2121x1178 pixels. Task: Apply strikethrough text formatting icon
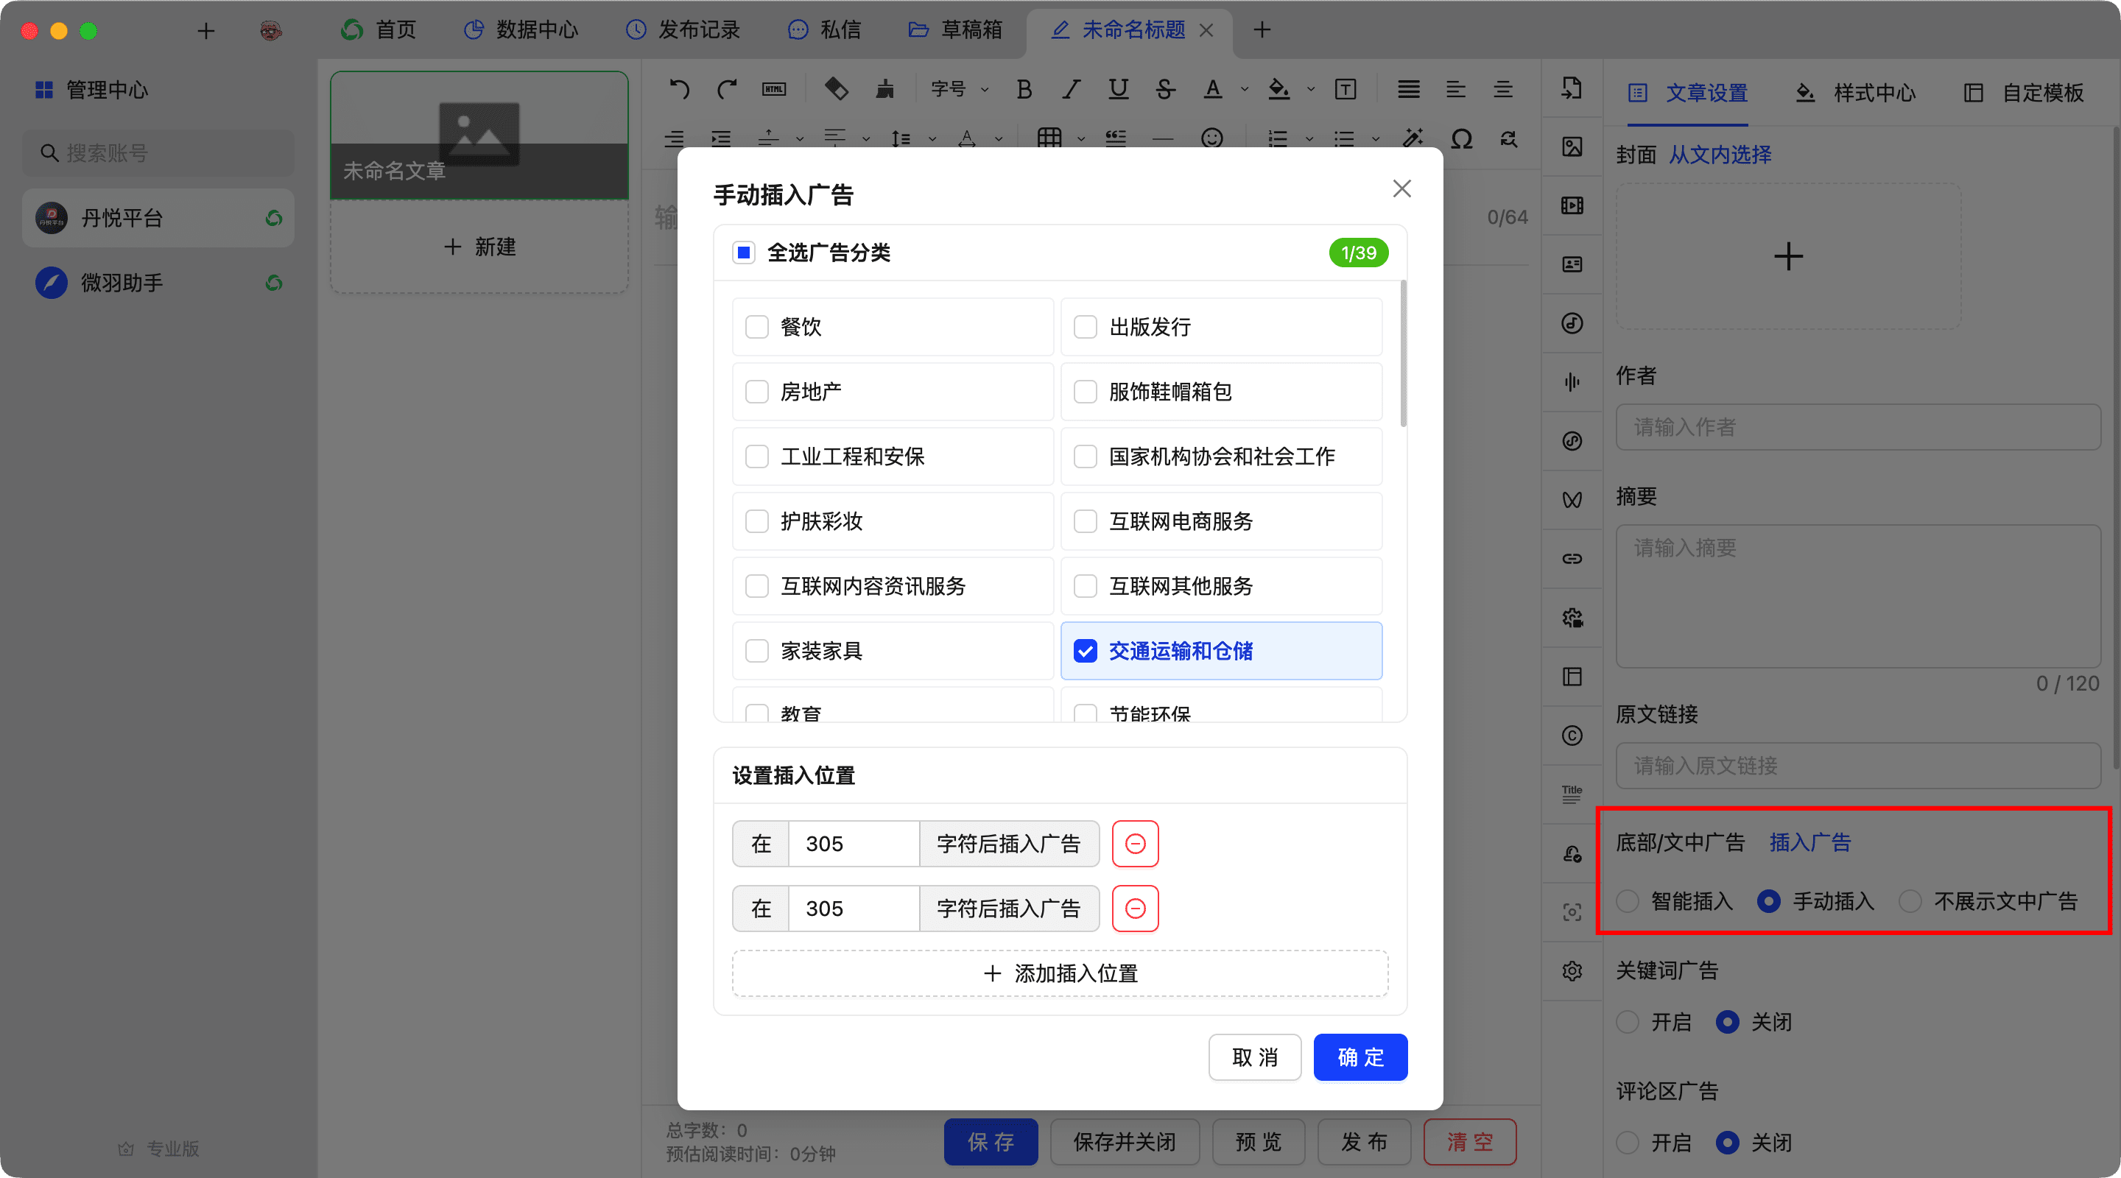click(x=1164, y=89)
